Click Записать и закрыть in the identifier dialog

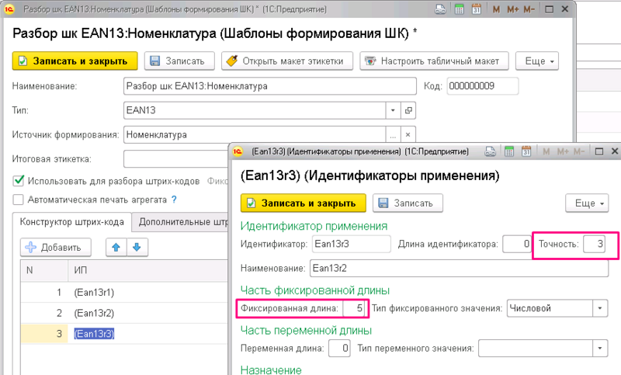point(303,203)
